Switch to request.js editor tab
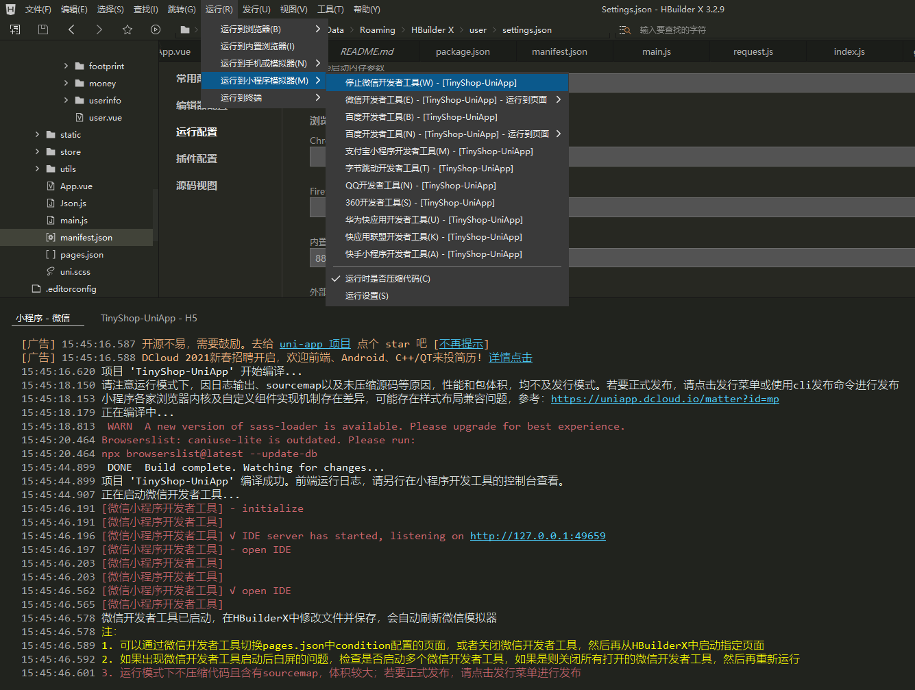The image size is (915, 690). point(753,51)
